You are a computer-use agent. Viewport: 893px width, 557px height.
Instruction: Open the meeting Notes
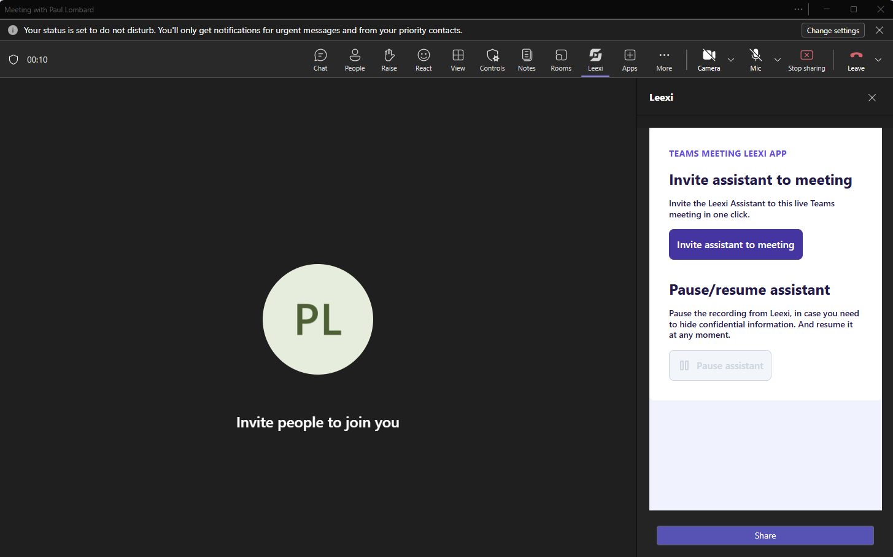point(527,60)
